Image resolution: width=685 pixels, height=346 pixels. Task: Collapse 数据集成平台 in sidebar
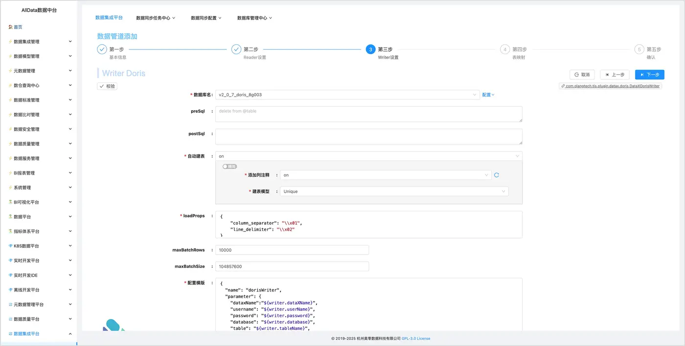(x=39, y=334)
